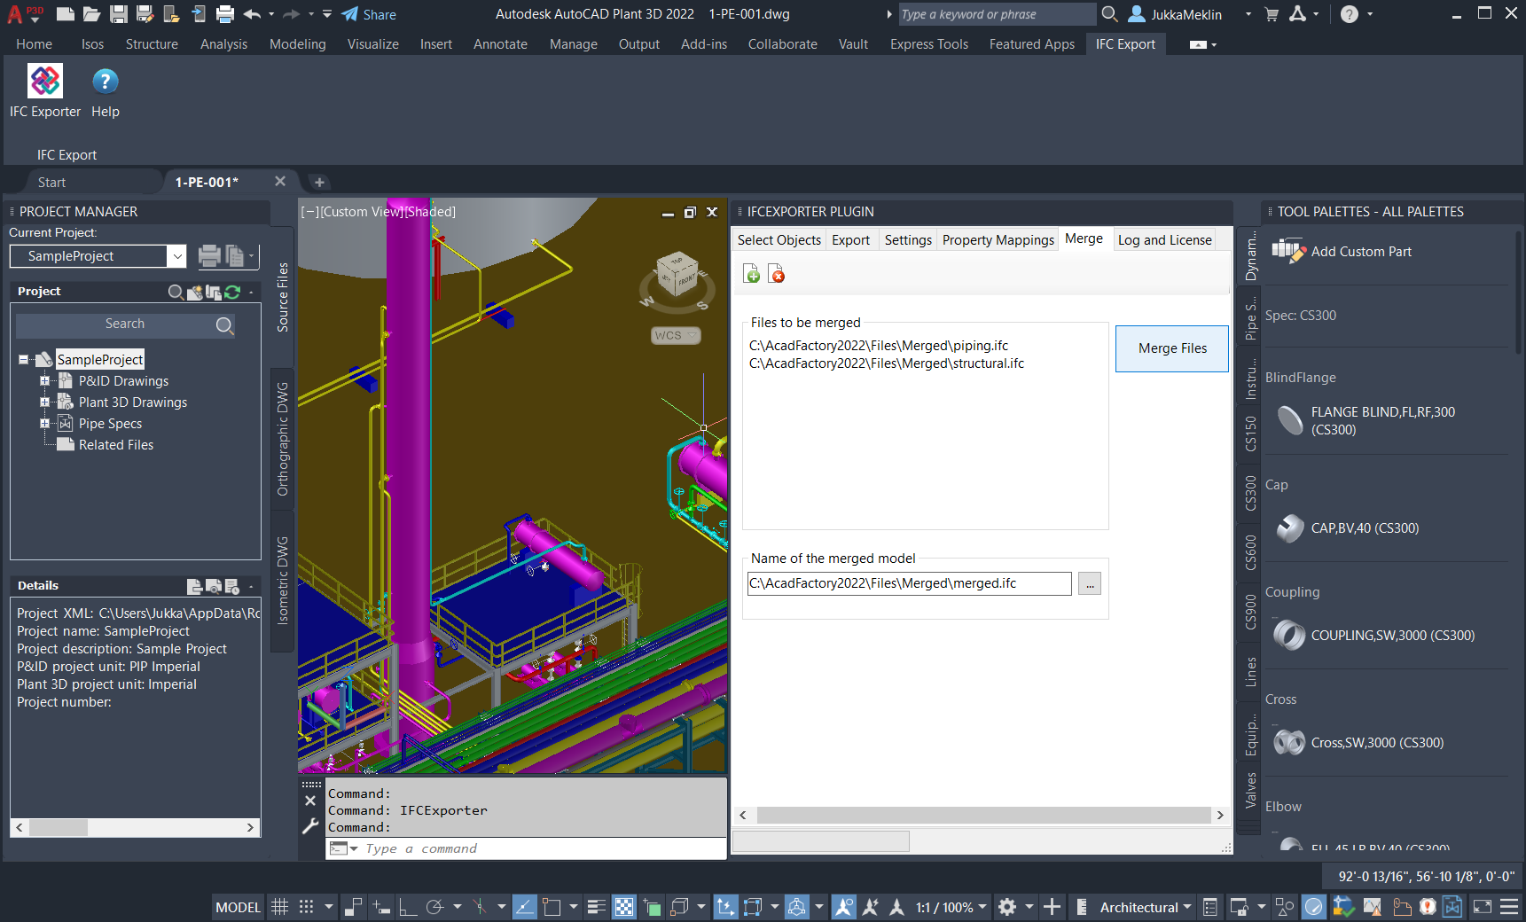Open the Customization hamburger menu in status bar
Screen dimensions: 1526x922
point(1508,907)
